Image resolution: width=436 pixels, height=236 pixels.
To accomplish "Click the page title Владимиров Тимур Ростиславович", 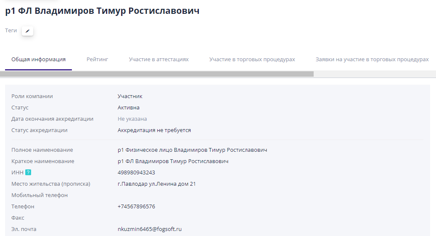I will tap(102, 11).
